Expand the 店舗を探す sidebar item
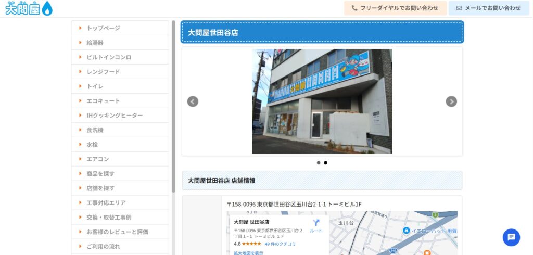Image resolution: width=533 pixels, height=255 pixels. [100, 188]
